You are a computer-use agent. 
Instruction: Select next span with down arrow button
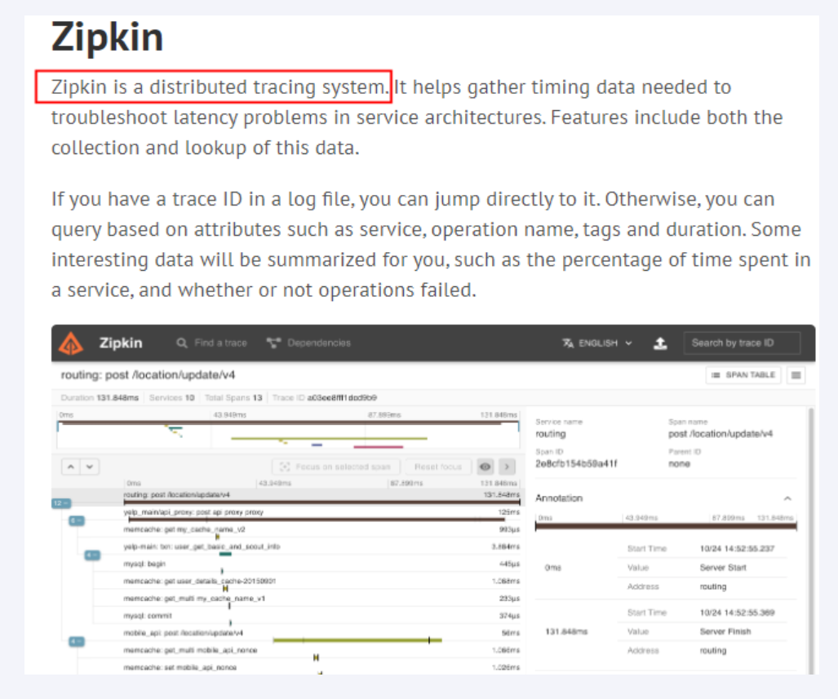tap(90, 467)
